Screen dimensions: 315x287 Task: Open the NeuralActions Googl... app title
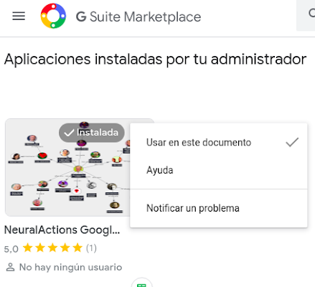point(62,230)
